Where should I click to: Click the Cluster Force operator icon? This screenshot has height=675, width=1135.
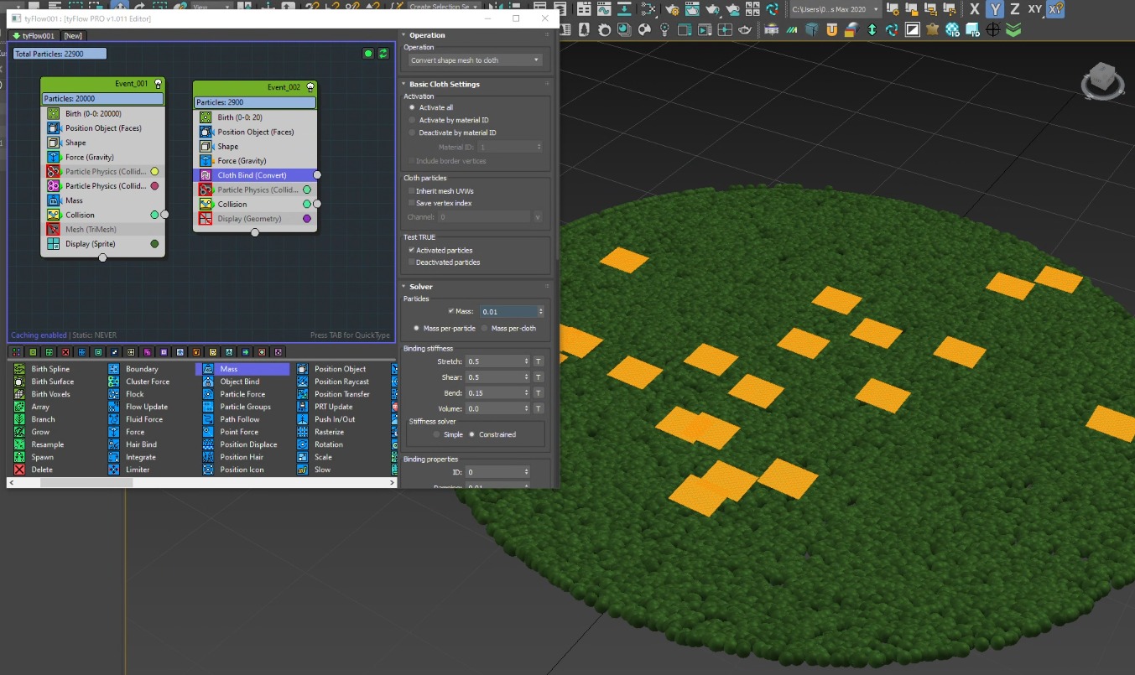pos(113,382)
